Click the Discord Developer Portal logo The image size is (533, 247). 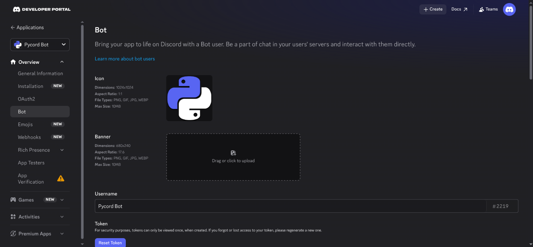point(42,9)
